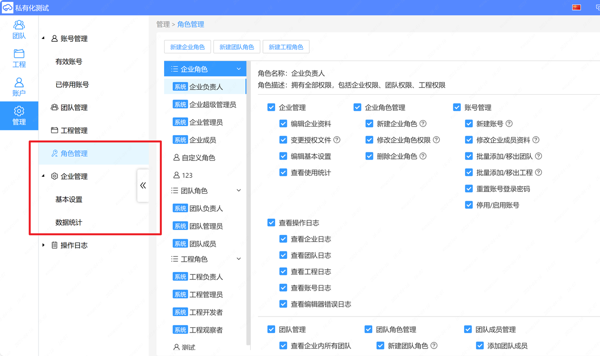Toggle the 编辑企业资料 checkbox
Screen dimensions: 600x356
pyautogui.click(x=283, y=124)
